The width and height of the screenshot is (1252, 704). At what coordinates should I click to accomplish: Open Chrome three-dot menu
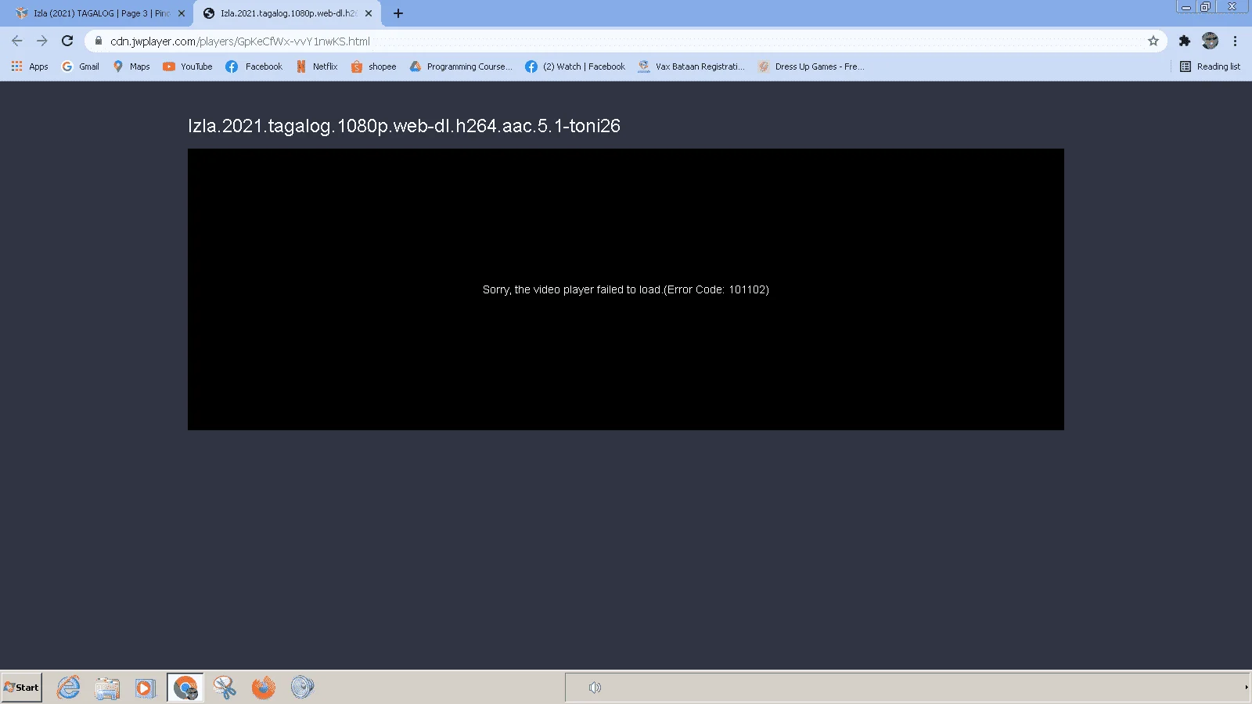coord(1235,41)
